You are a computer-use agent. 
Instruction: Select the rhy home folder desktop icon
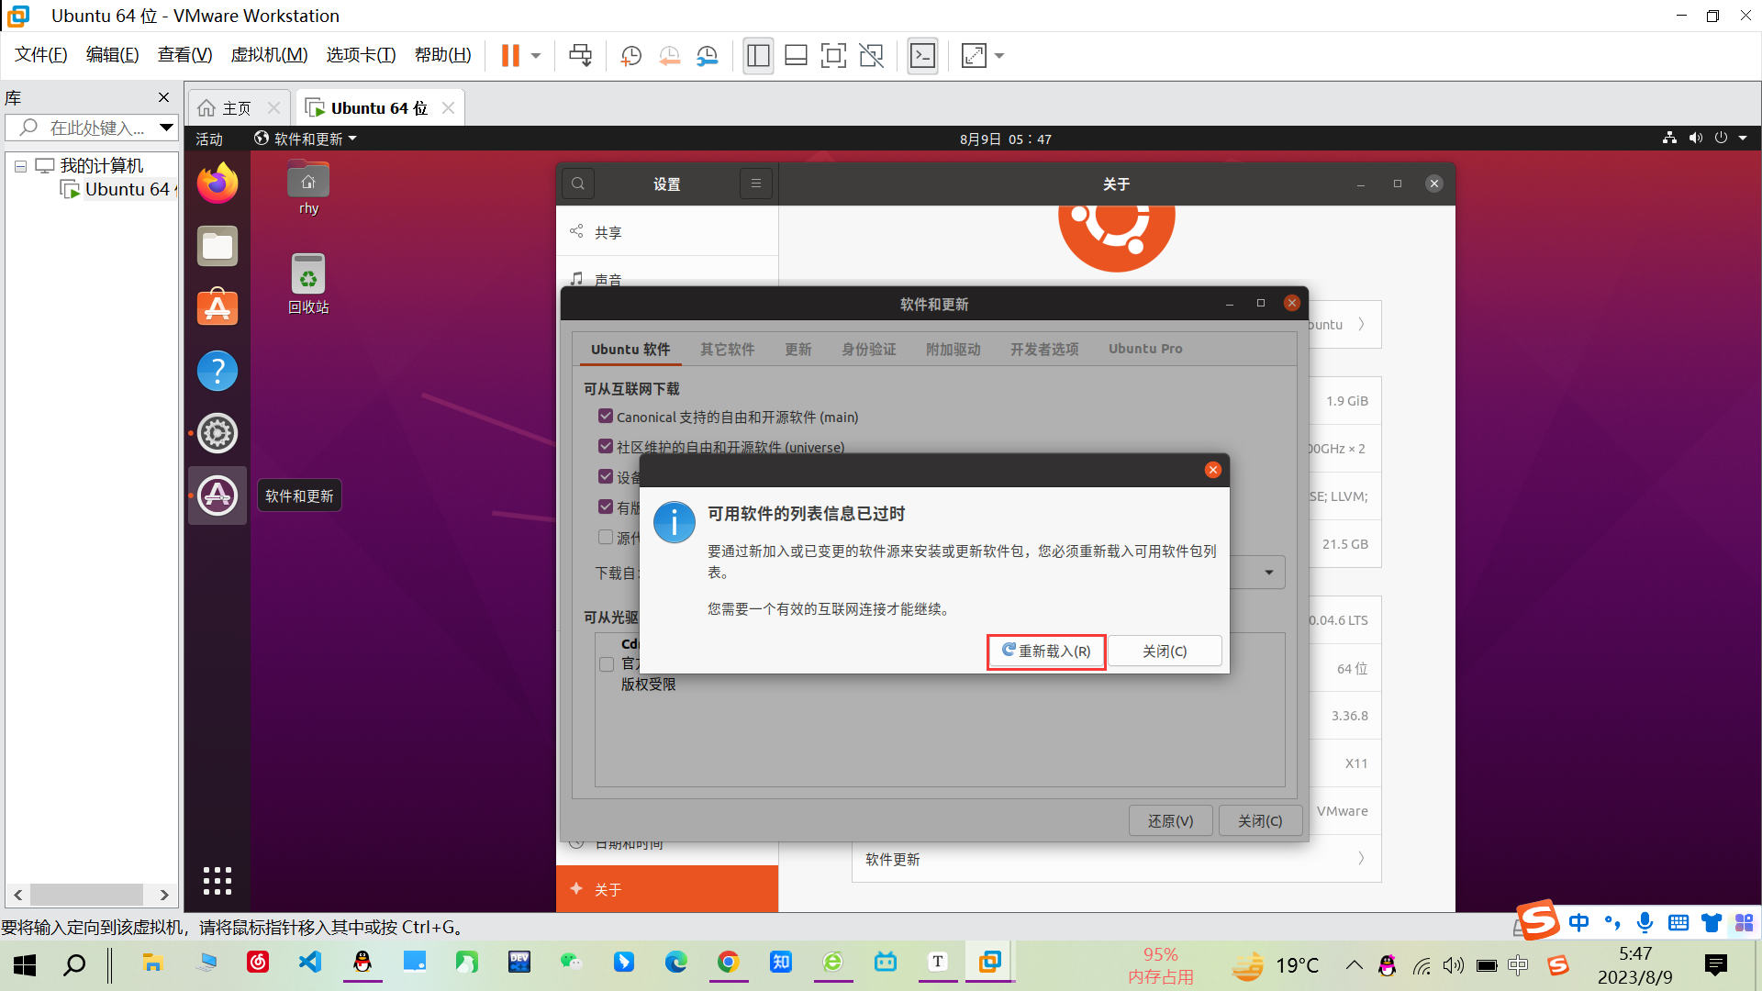[308, 188]
